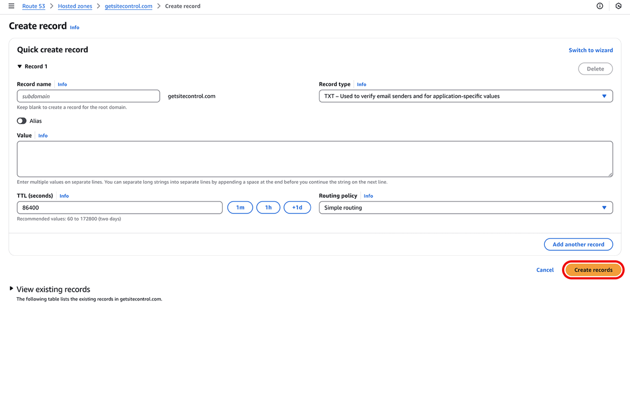Navigate to Hosted zones breadcrumb
The width and height of the screenshot is (630, 419).
75,6
